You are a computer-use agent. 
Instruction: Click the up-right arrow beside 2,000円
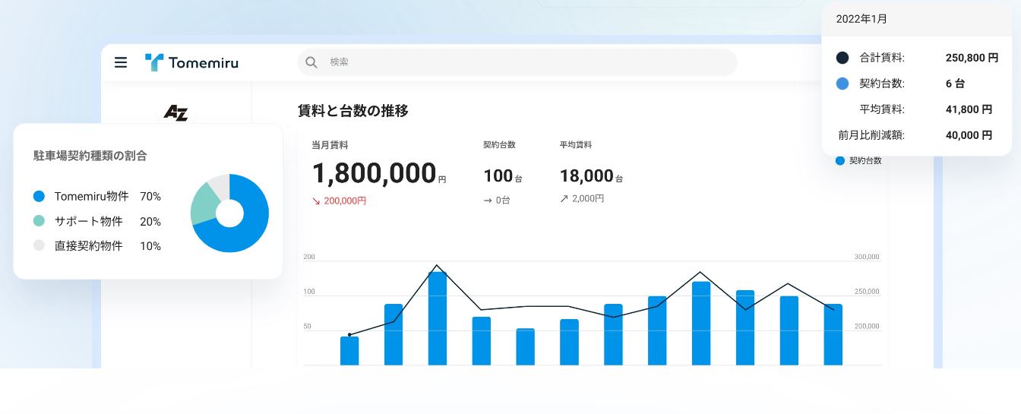click(564, 199)
